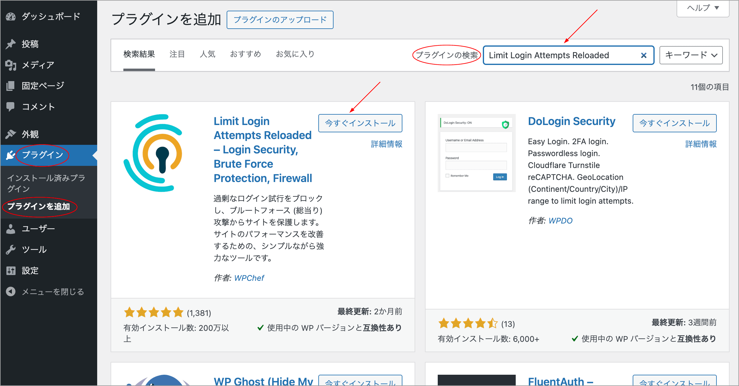Viewport: 739px width, 386px height.
Task: Clear the search field with the X icon
Action: point(643,55)
